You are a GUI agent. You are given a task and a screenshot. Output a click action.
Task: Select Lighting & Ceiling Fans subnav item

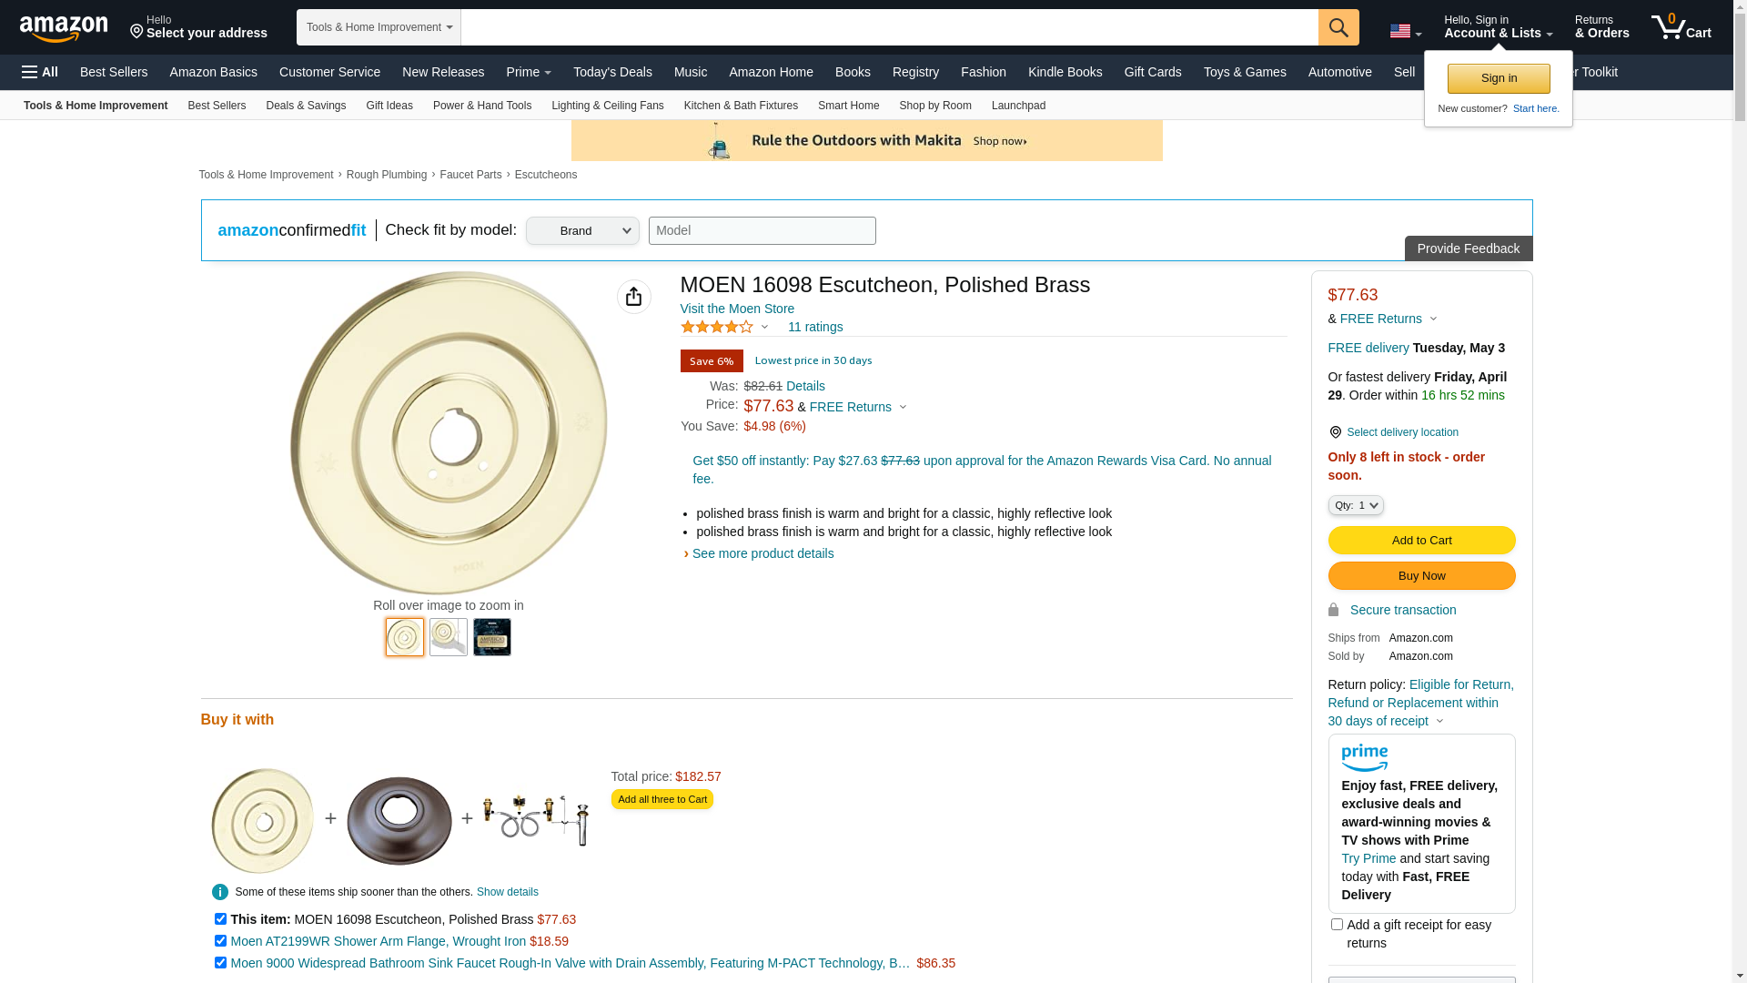pos(607,106)
